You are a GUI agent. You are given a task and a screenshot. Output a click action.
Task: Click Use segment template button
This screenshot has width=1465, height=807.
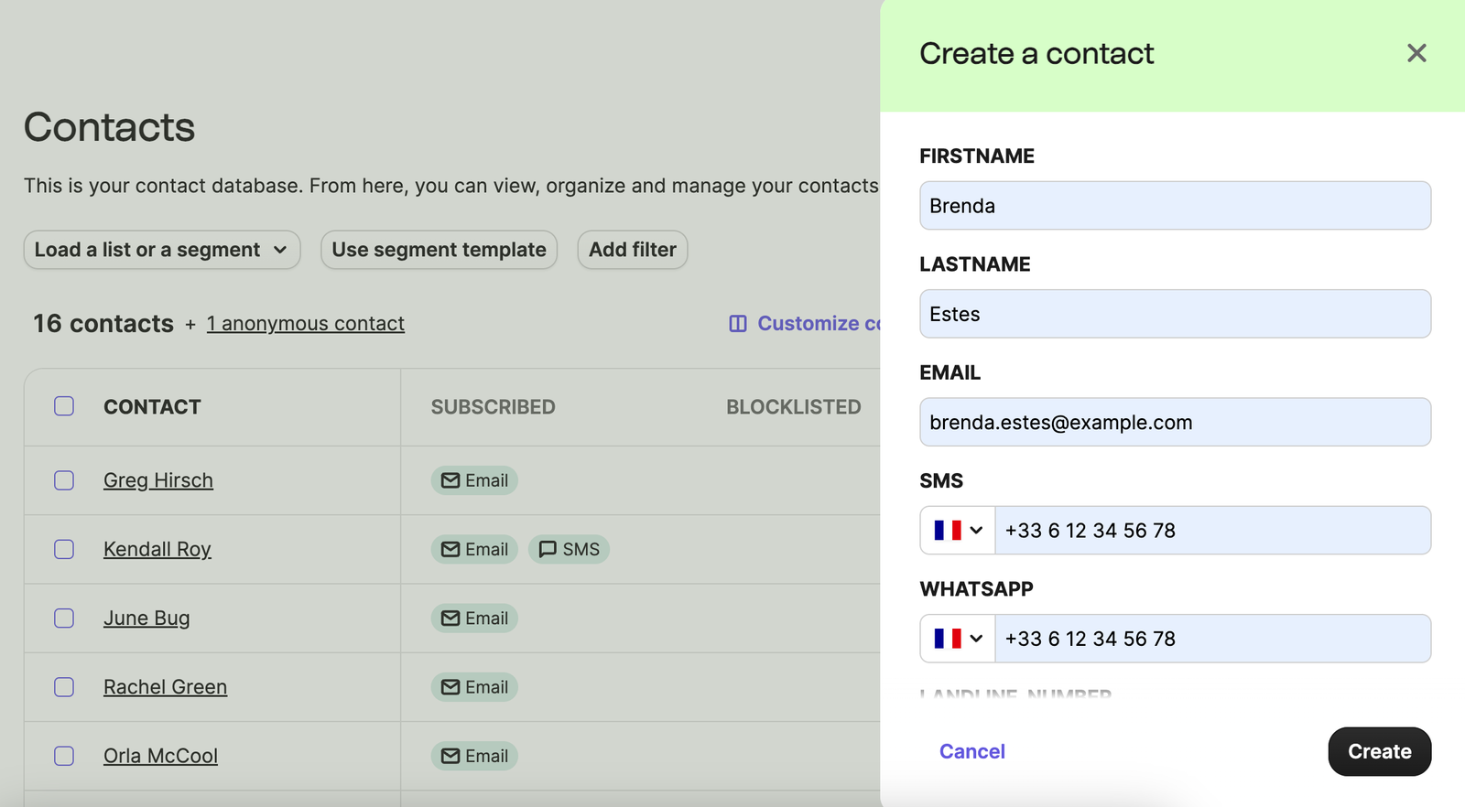[x=439, y=250]
